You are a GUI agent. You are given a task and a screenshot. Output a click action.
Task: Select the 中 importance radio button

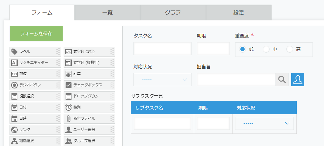(x=266, y=49)
